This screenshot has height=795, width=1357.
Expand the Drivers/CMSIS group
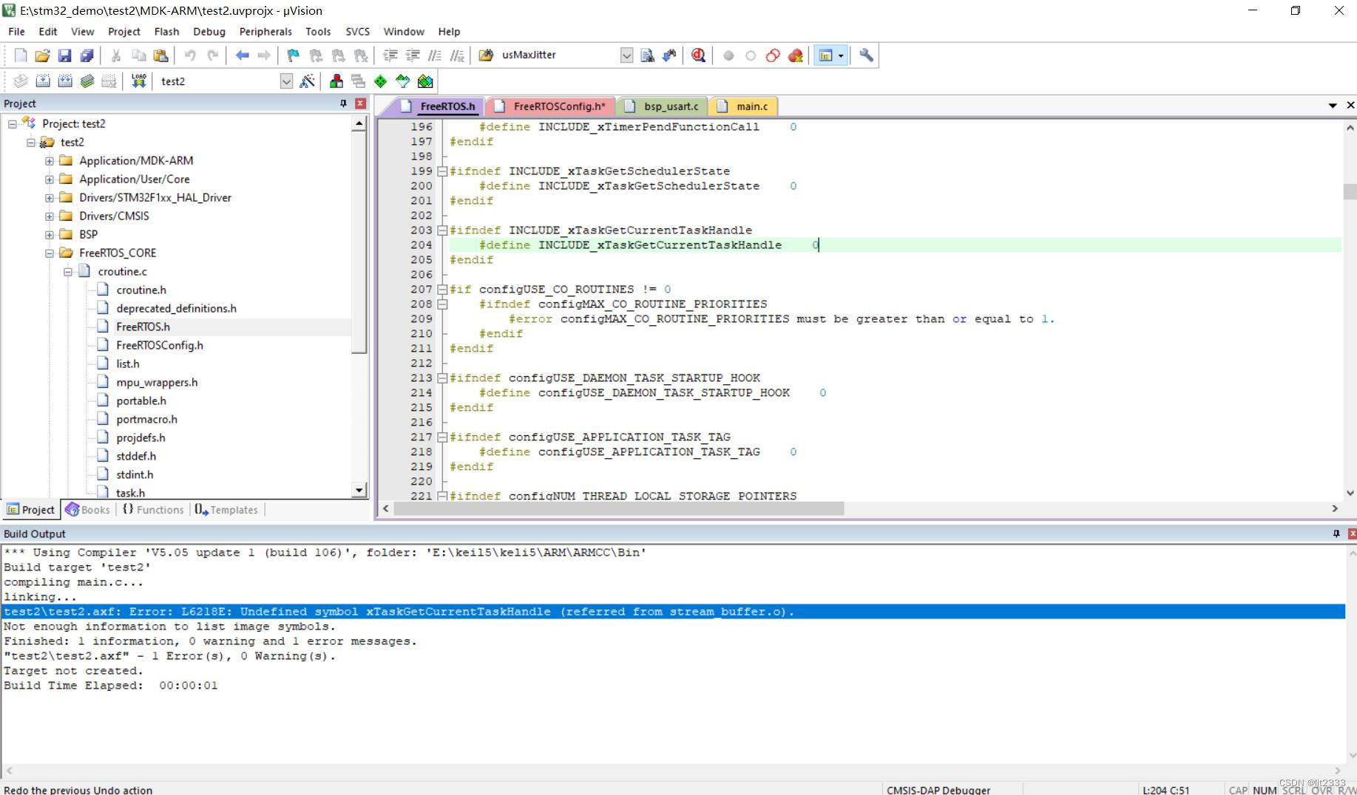49,216
